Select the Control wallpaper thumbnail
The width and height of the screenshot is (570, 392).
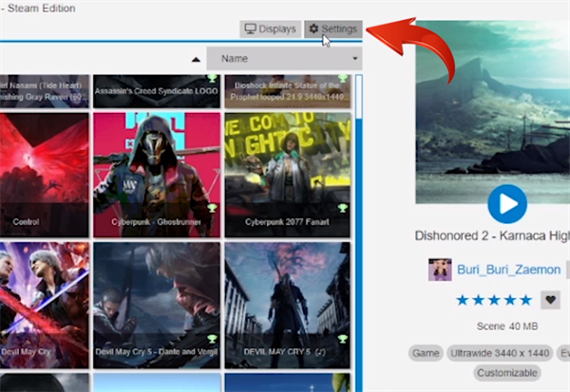click(44, 175)
